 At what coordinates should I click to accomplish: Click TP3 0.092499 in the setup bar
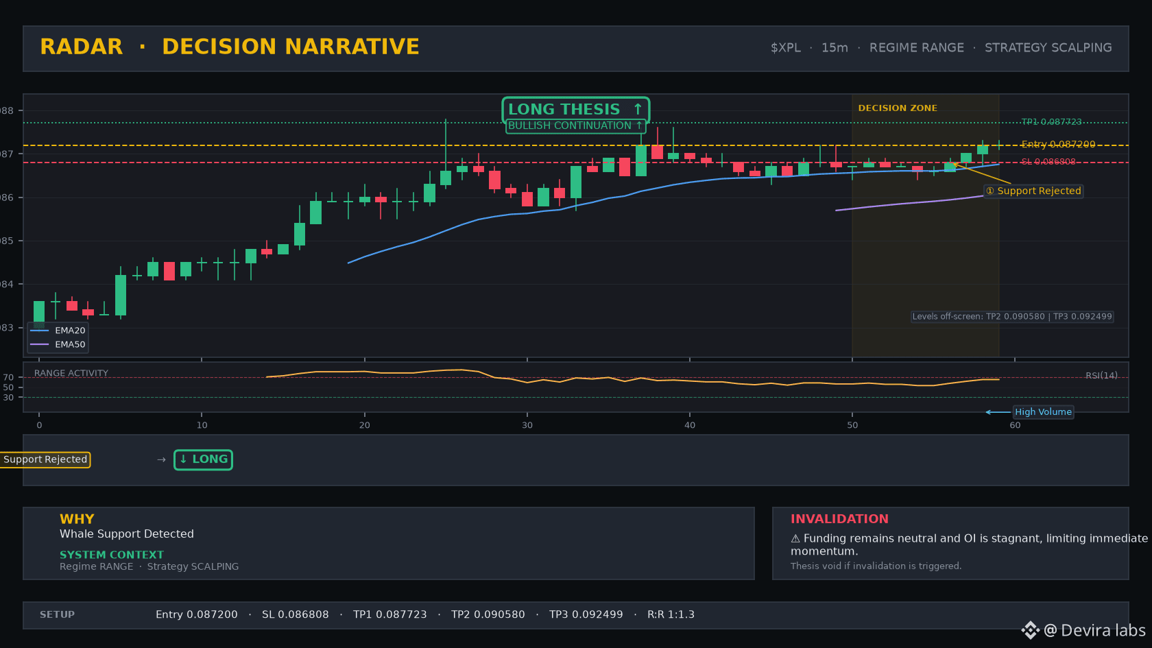pos(586,615)
